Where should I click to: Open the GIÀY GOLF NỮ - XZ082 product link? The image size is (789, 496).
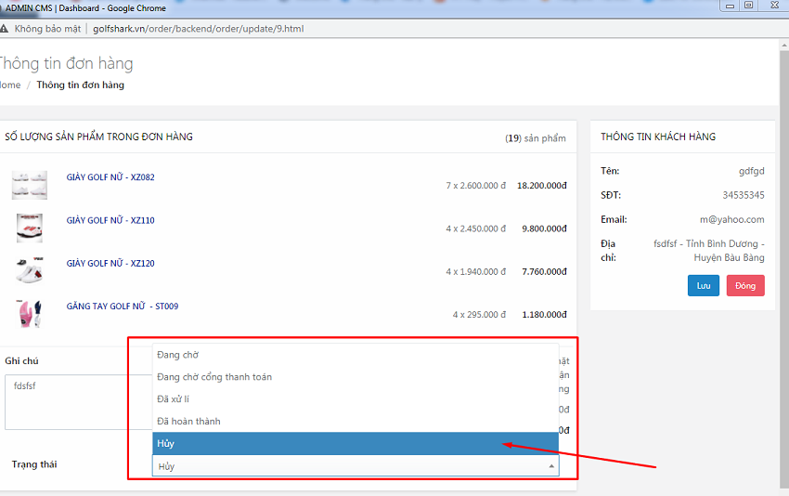[110, 177]
